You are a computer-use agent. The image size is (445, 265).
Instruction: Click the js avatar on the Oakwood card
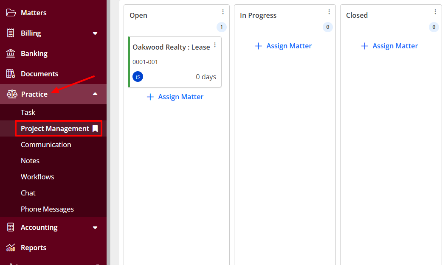(x=138, y=77)
